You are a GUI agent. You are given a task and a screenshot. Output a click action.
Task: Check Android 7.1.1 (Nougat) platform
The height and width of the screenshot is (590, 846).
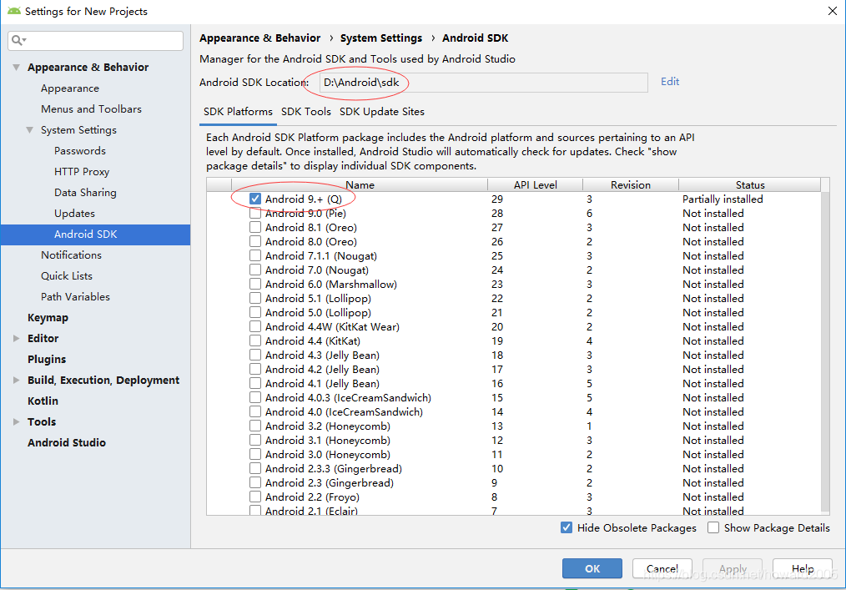[x=255, y=255]
